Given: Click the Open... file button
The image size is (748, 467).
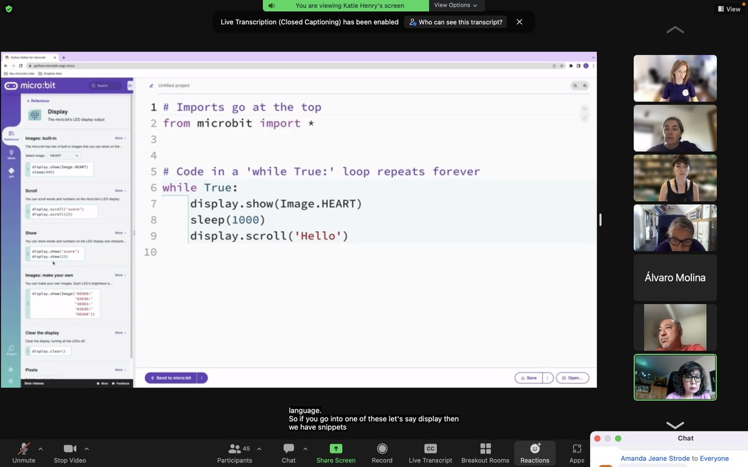Looking at the screenshot, I should 572,378.
